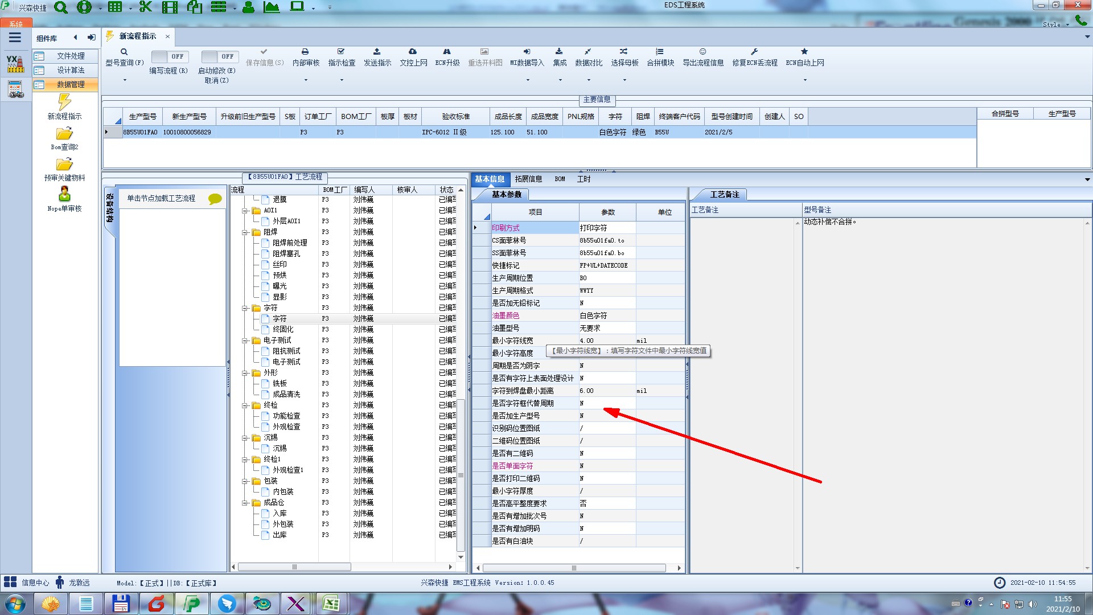Open dropdown arrow under ECN自动上网
Image resolution: width=1093 pixels, height=615 pixels.
[x=805, y=80]
